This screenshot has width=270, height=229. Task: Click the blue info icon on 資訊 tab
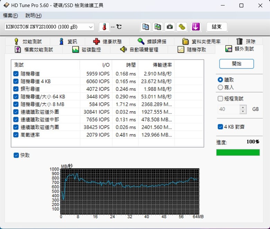(61, 41)
